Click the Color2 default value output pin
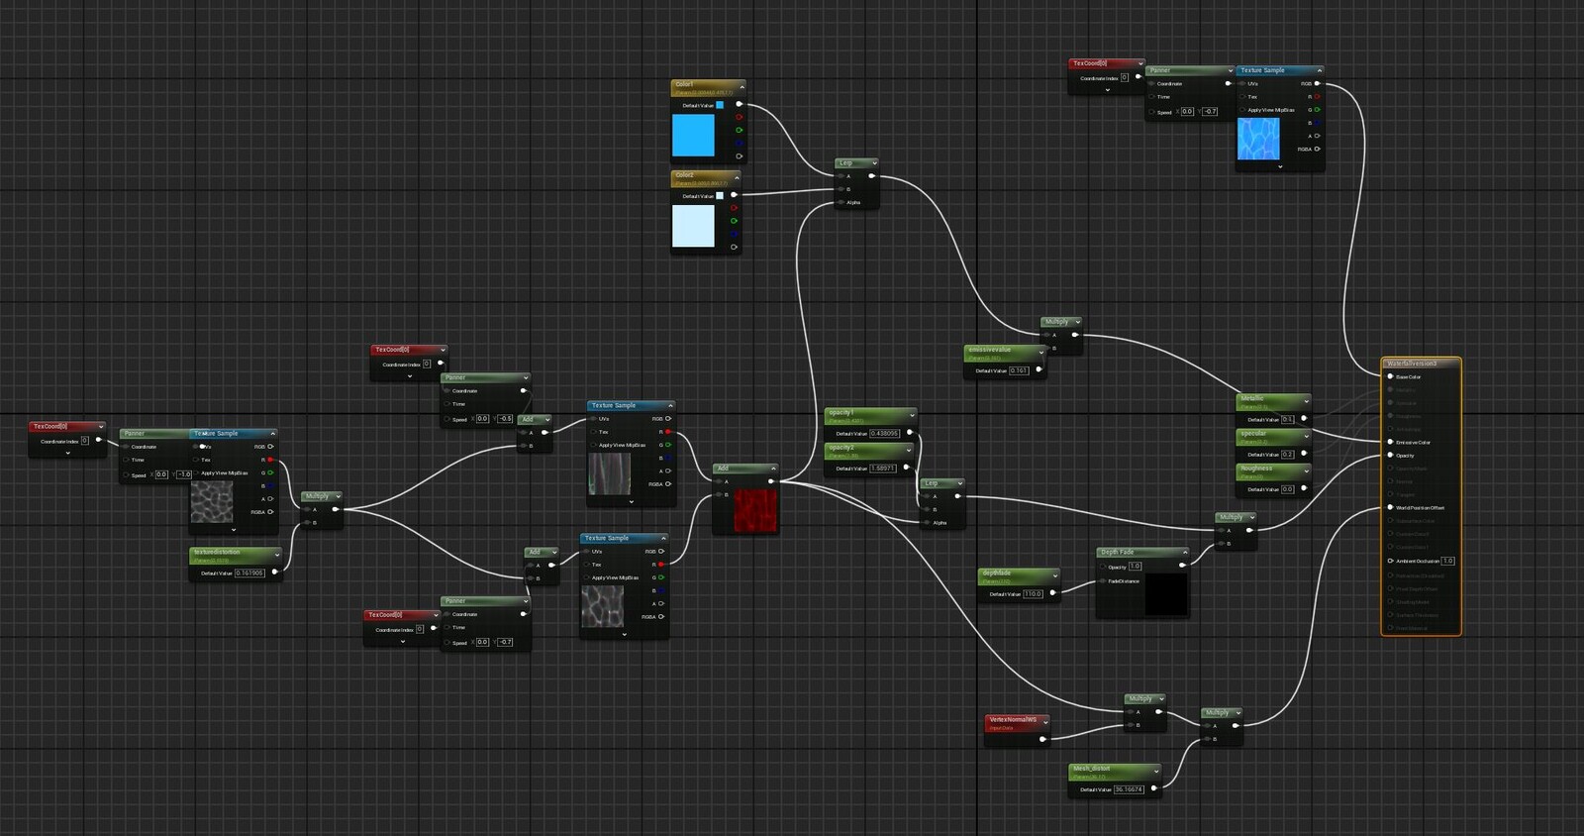The height and width of the screenshot is (836, 1584). coord(734,195)
